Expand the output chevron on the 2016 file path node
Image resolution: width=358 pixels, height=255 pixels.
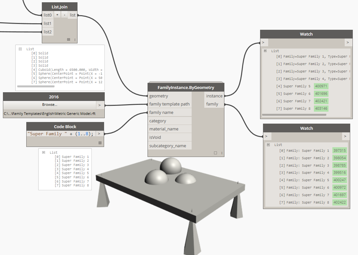point(100,105)
